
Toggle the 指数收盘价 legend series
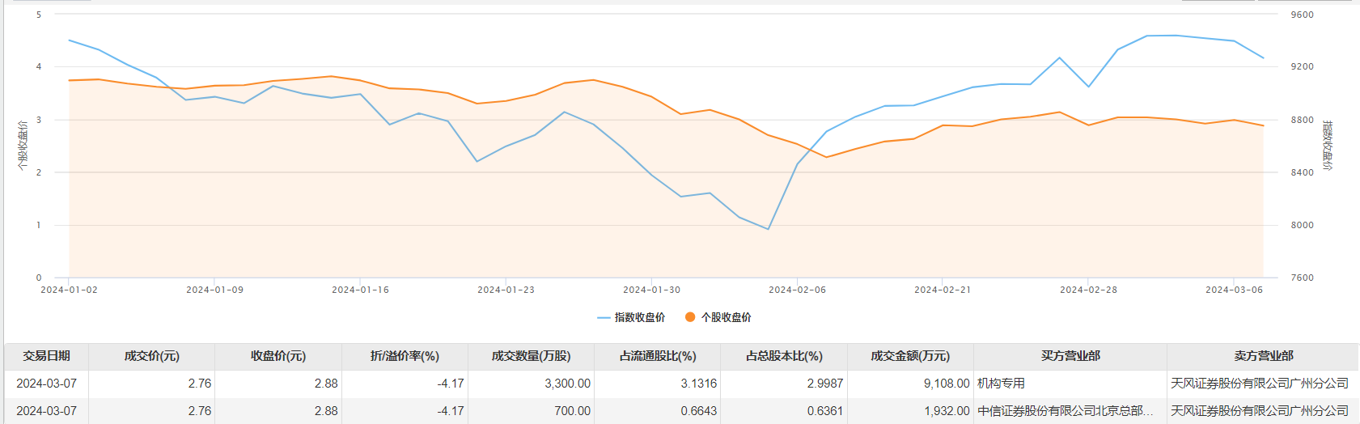pos(631,317)
